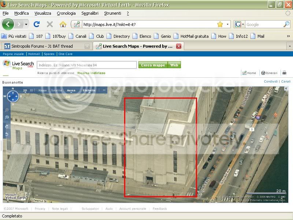Screen dimensions: 293x220
Task: Click the Hotmail link in blue bar
Action: coord(34,54)
